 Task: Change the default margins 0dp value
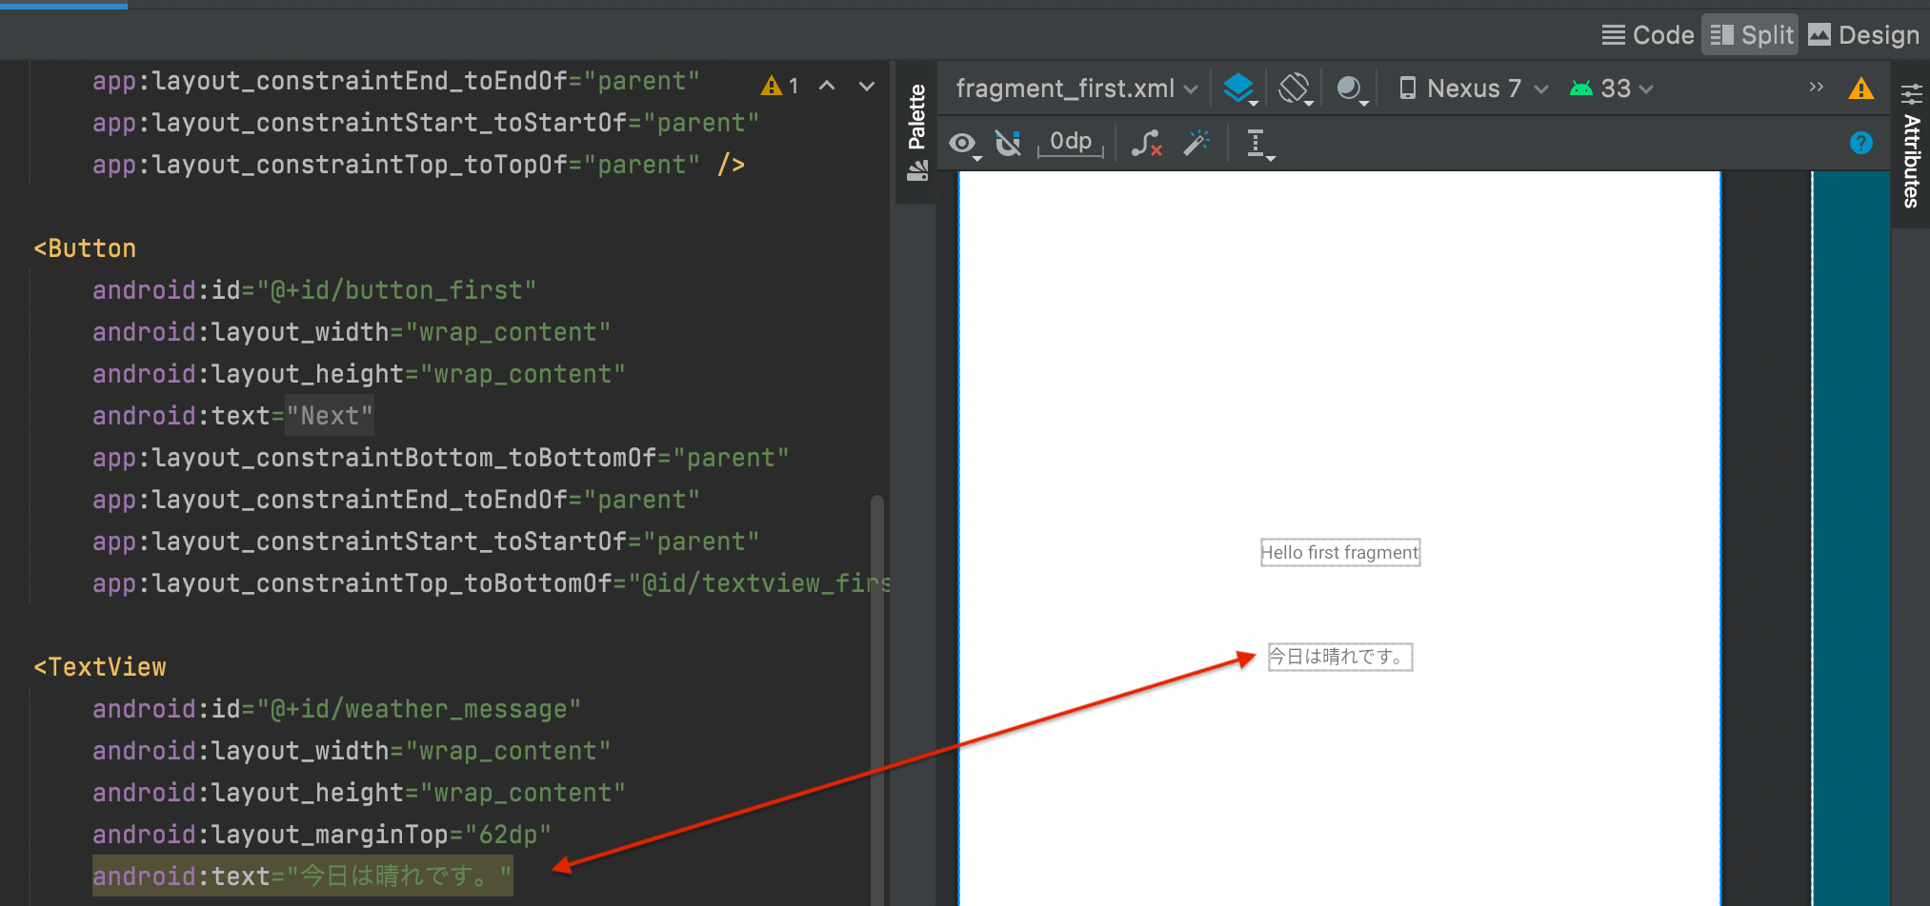[x=1071, y=142]
